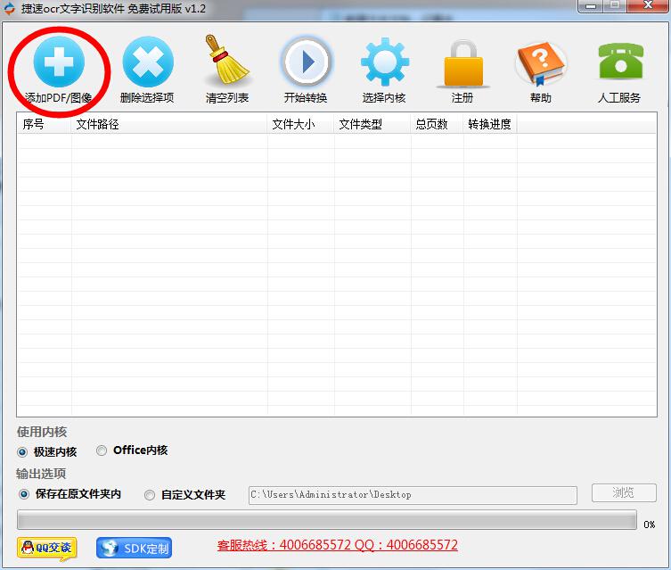Click the 序号 column header
This screenshot has height=570, width=671.
44,124
